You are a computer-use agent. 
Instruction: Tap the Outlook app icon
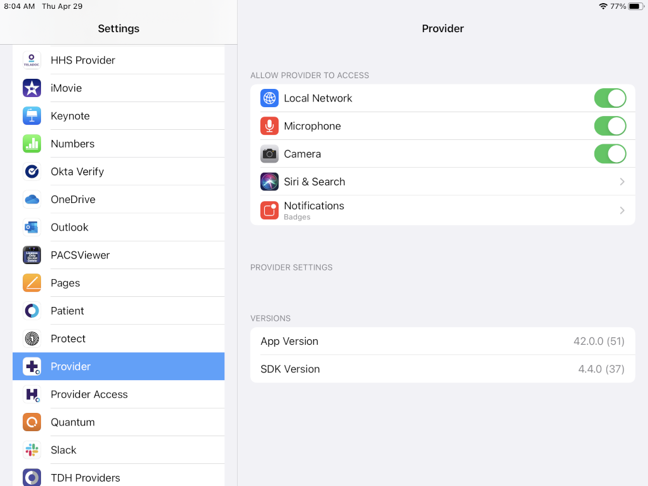tap(32, 228)
